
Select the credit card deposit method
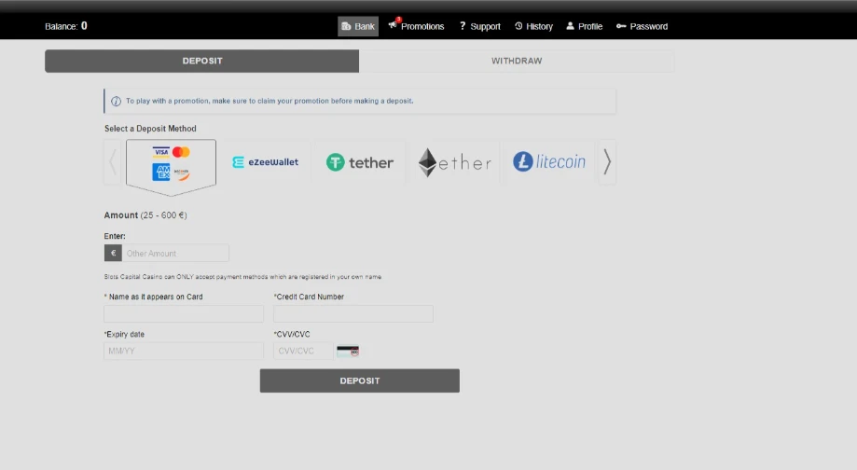pyautogui.click(x=171, y=163)
